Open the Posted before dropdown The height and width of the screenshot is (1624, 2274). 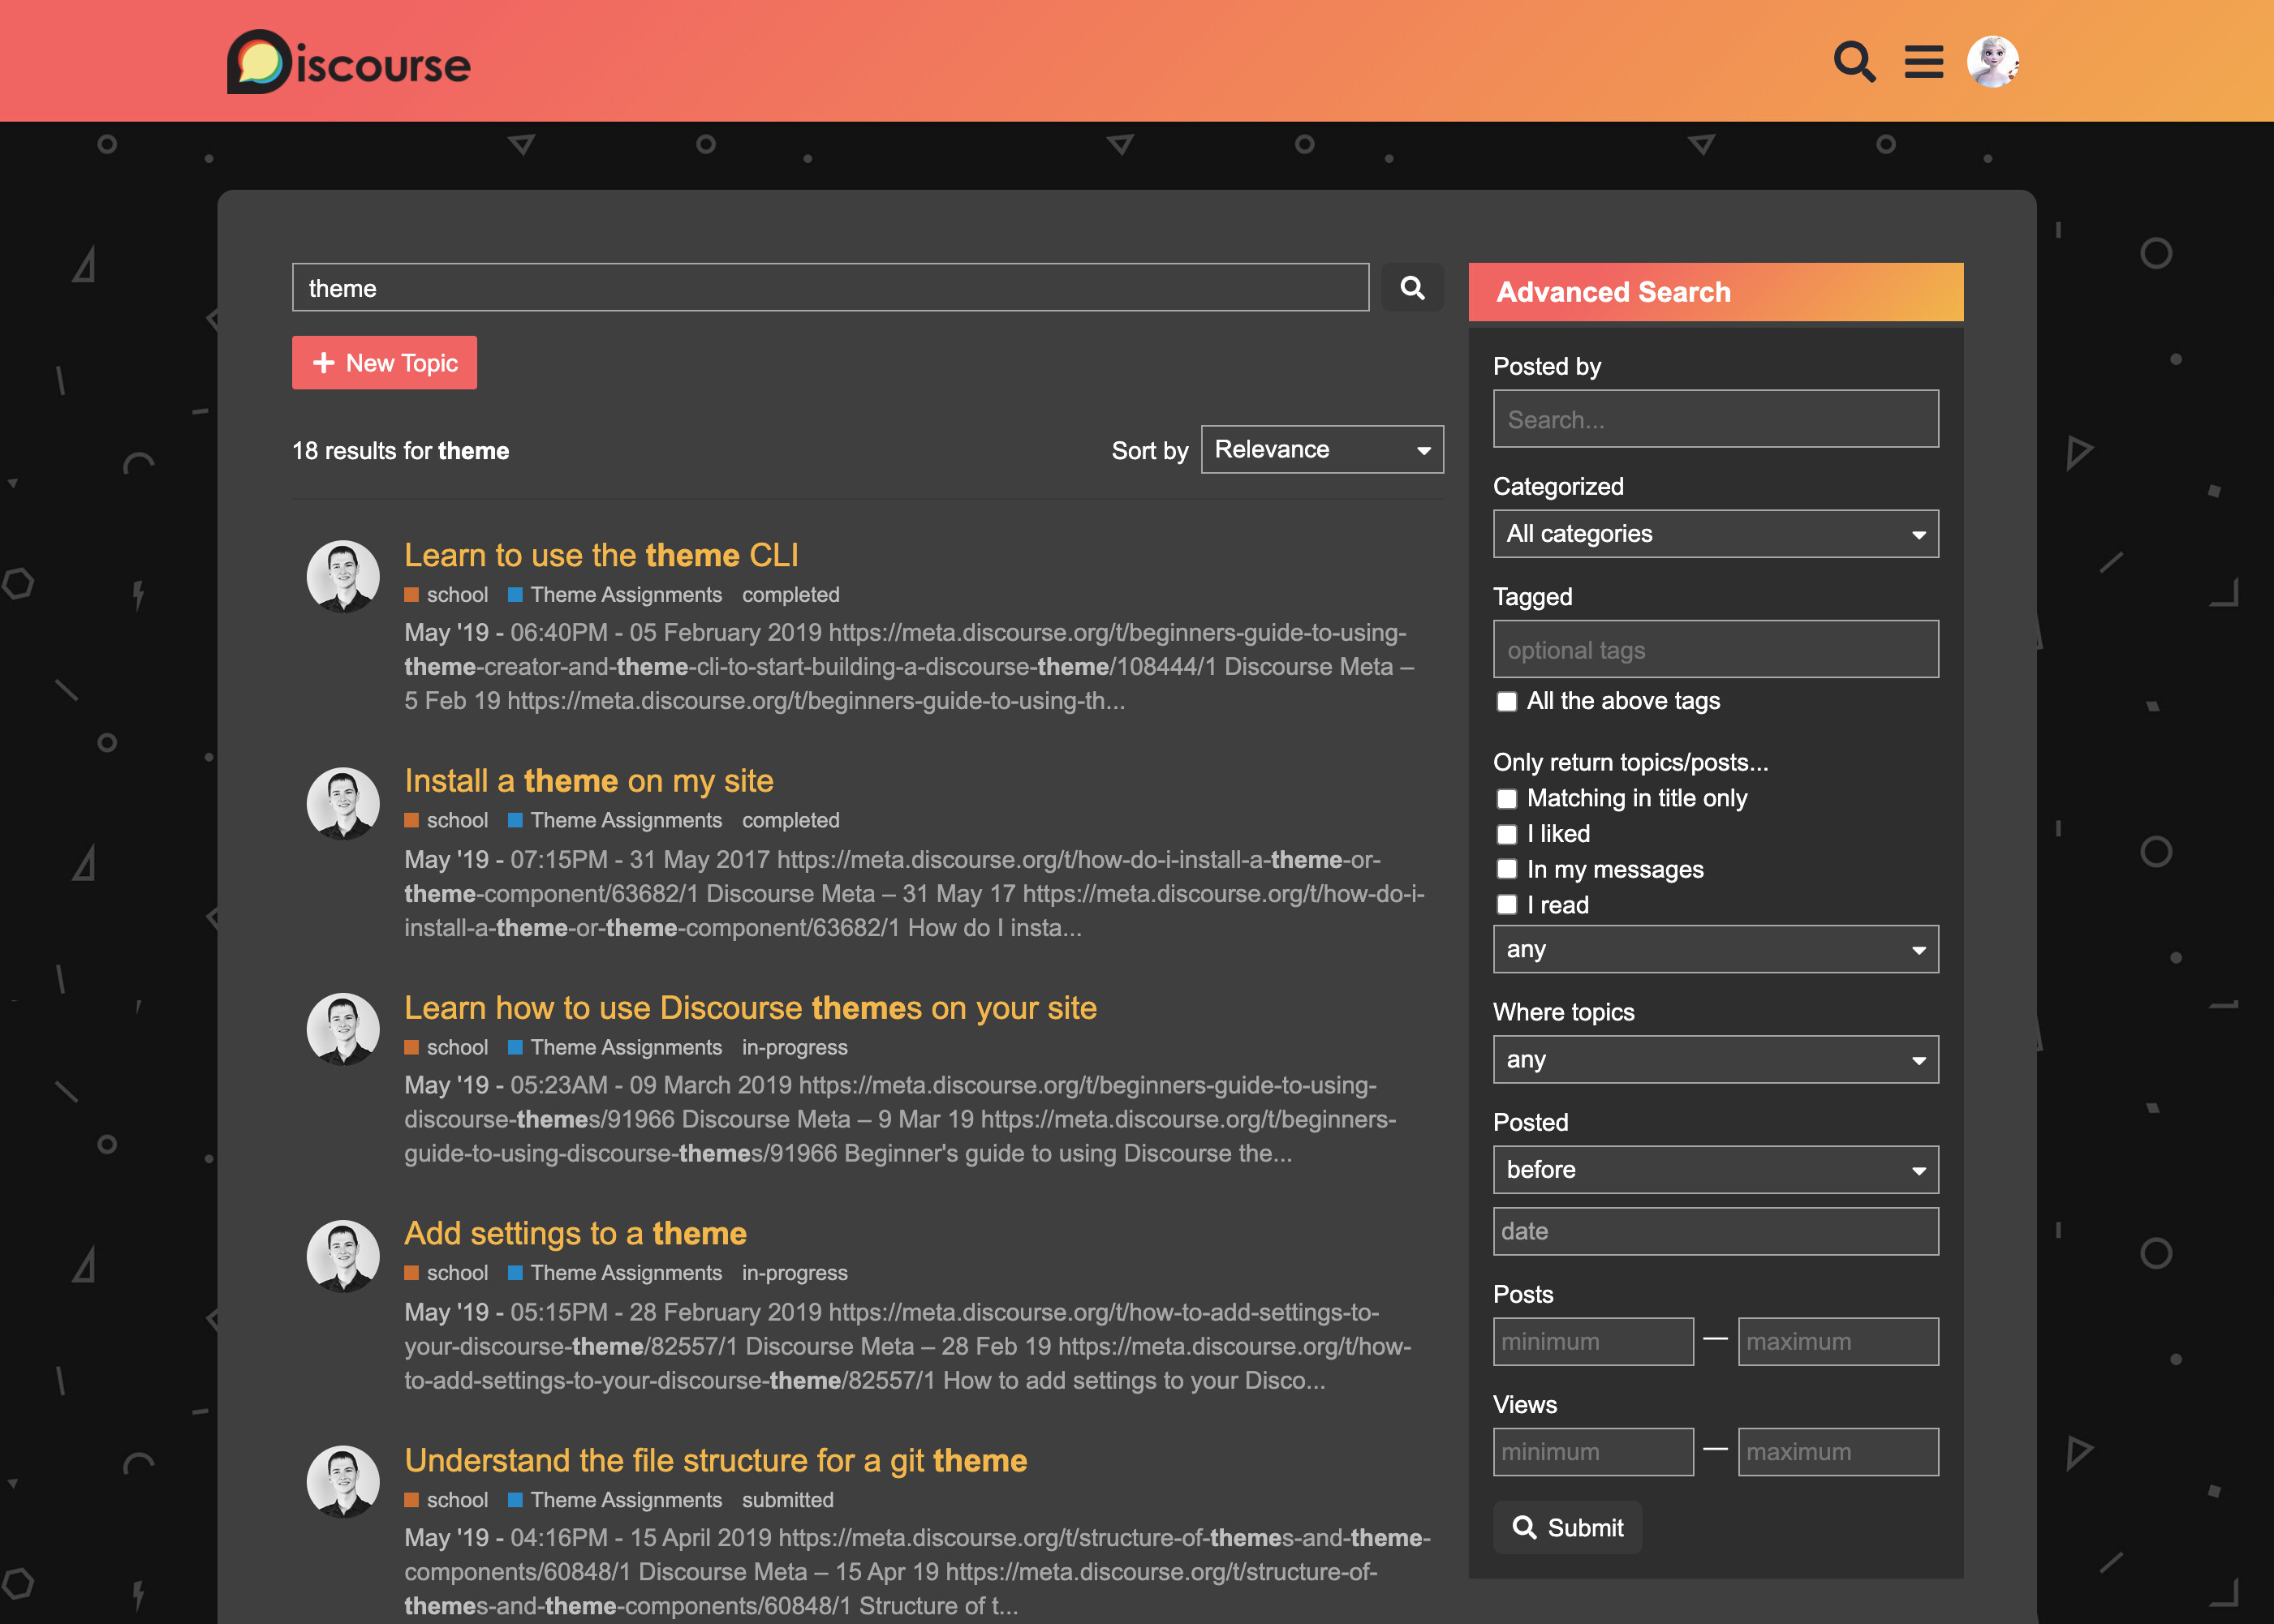(1715, 1170)
